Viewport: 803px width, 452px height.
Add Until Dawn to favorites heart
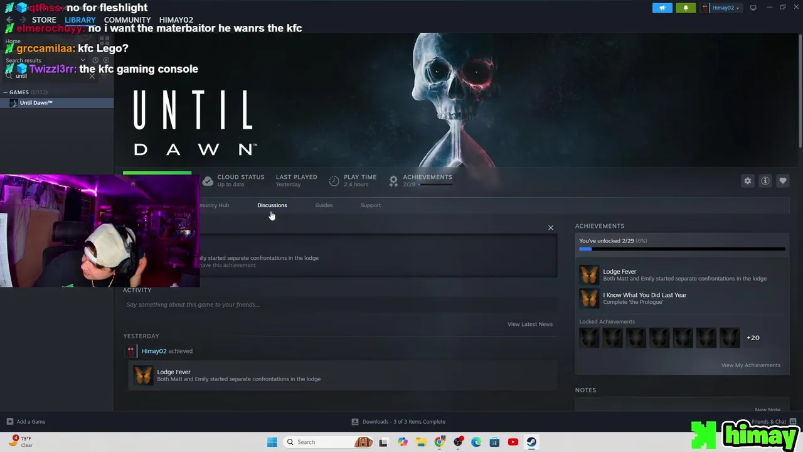(x=783, y=181)
